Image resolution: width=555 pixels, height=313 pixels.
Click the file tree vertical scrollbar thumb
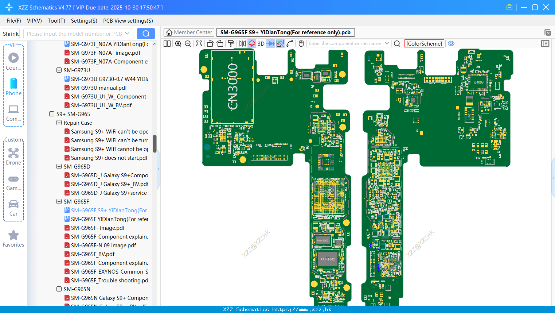[x=155, y=144]
